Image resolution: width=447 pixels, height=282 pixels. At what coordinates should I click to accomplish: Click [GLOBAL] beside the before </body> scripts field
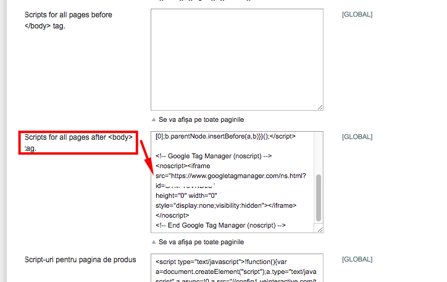(x=357, y=15)
